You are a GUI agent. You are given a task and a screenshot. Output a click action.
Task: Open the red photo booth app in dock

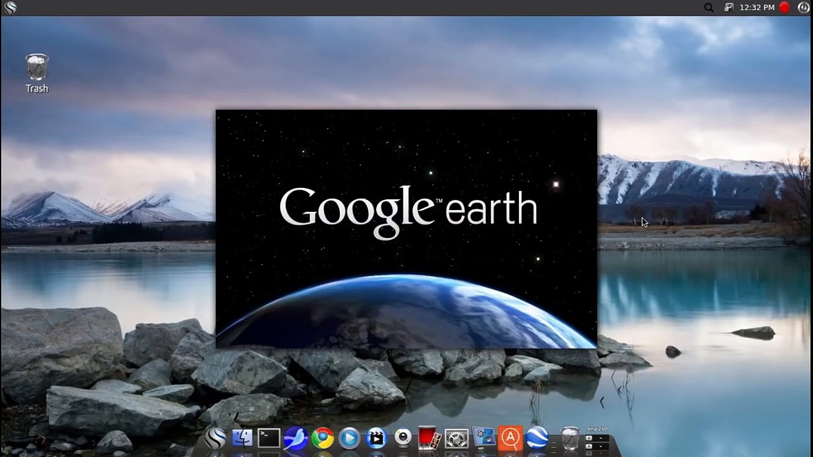tap(429, 438)
